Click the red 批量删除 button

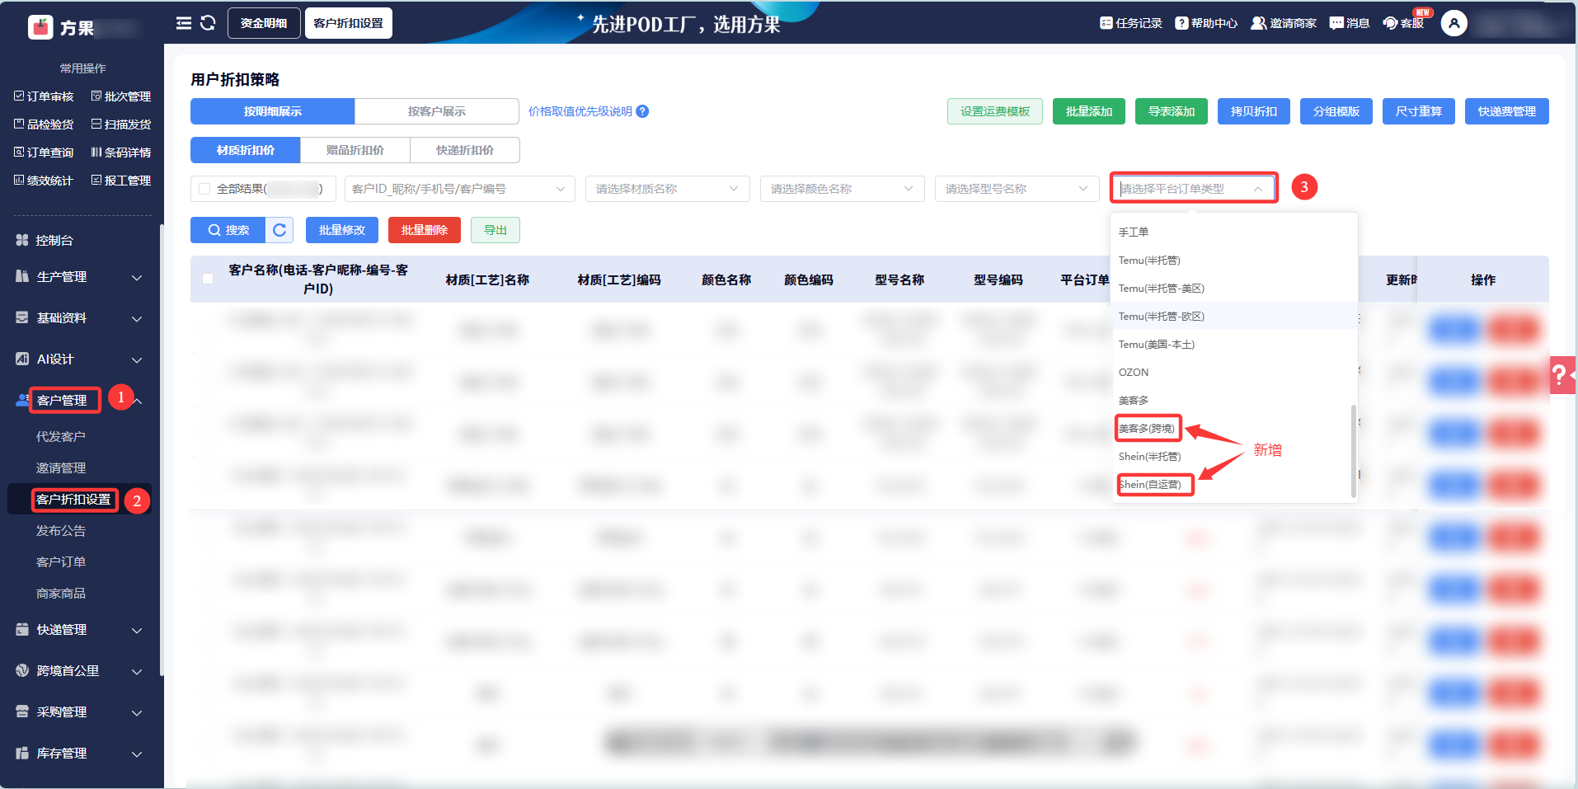[424, 230]
